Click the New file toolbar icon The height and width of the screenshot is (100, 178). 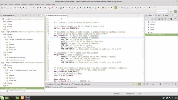tap(2, 8)
